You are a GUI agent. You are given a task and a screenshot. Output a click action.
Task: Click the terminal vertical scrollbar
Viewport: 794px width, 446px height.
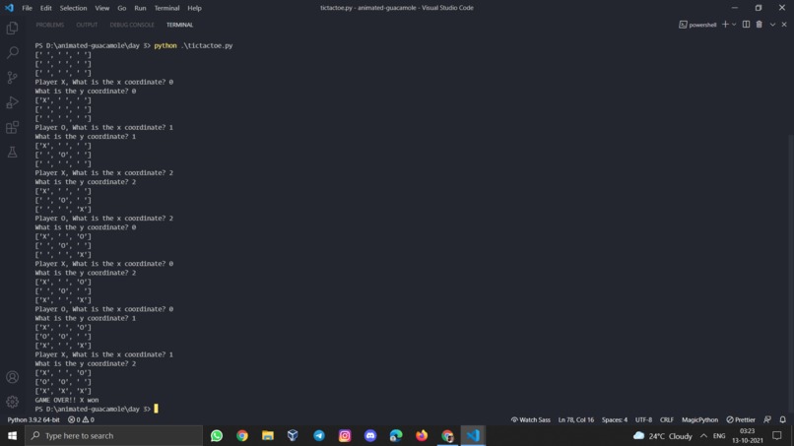(791, 274)
